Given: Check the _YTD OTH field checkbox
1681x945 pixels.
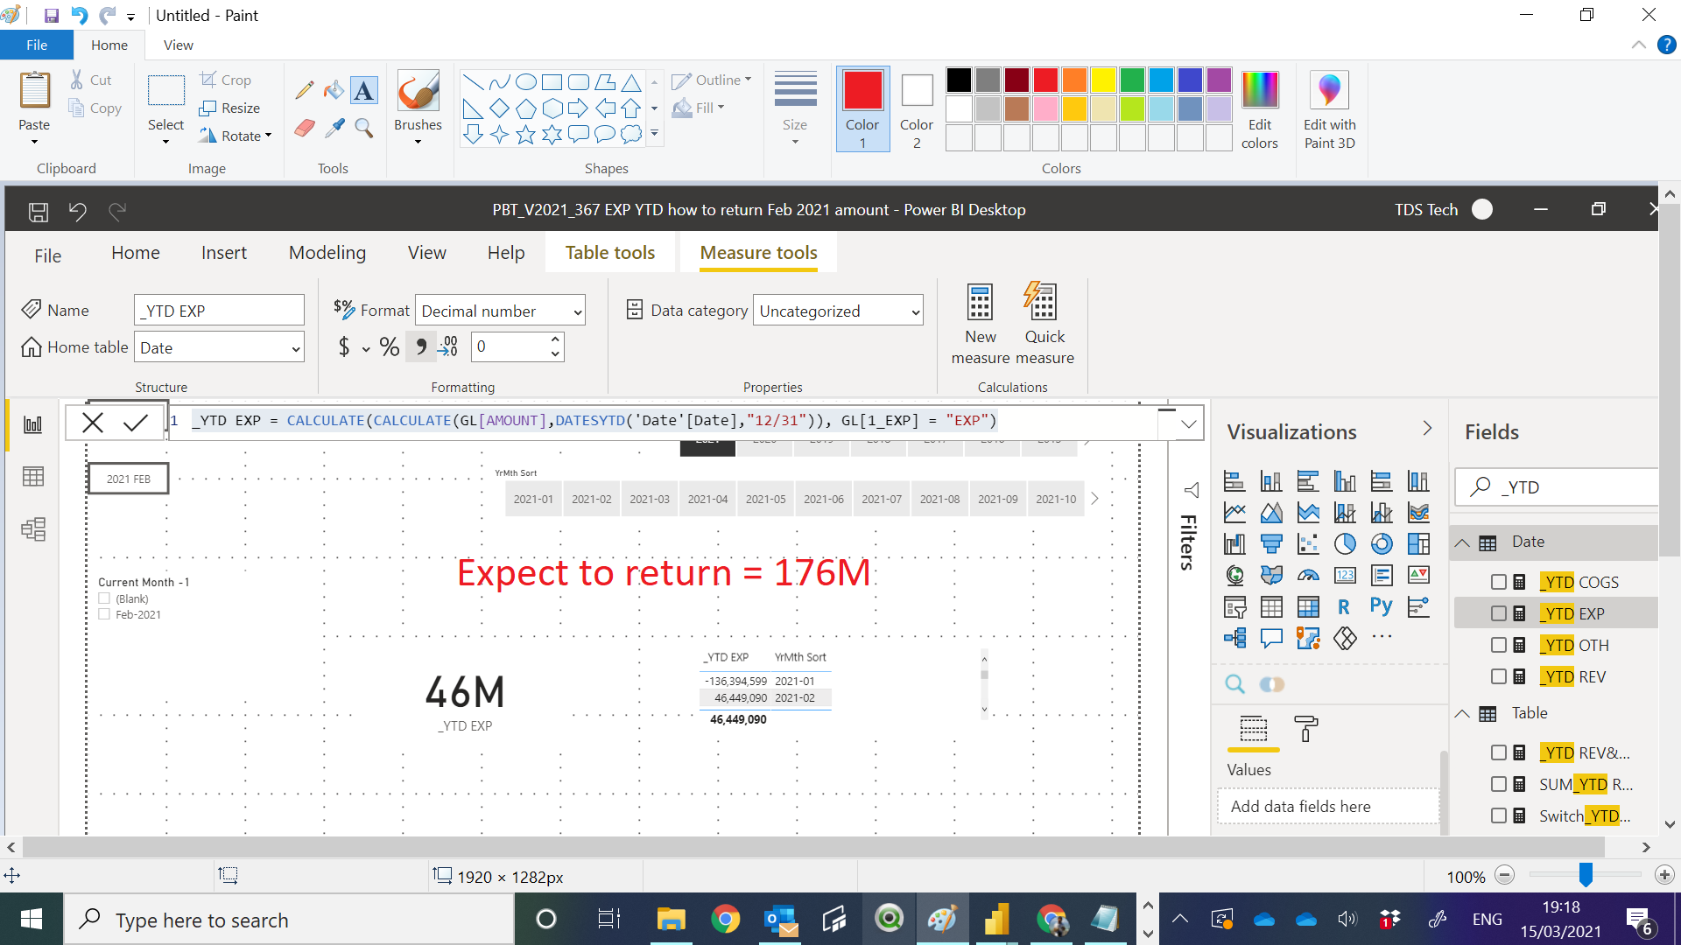Looking at the screenshot, I should [1498, 645].
